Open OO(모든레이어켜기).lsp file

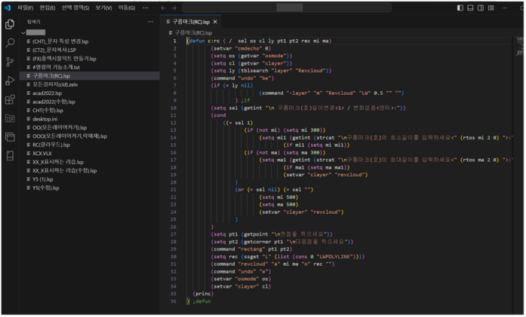click(60, 128)
